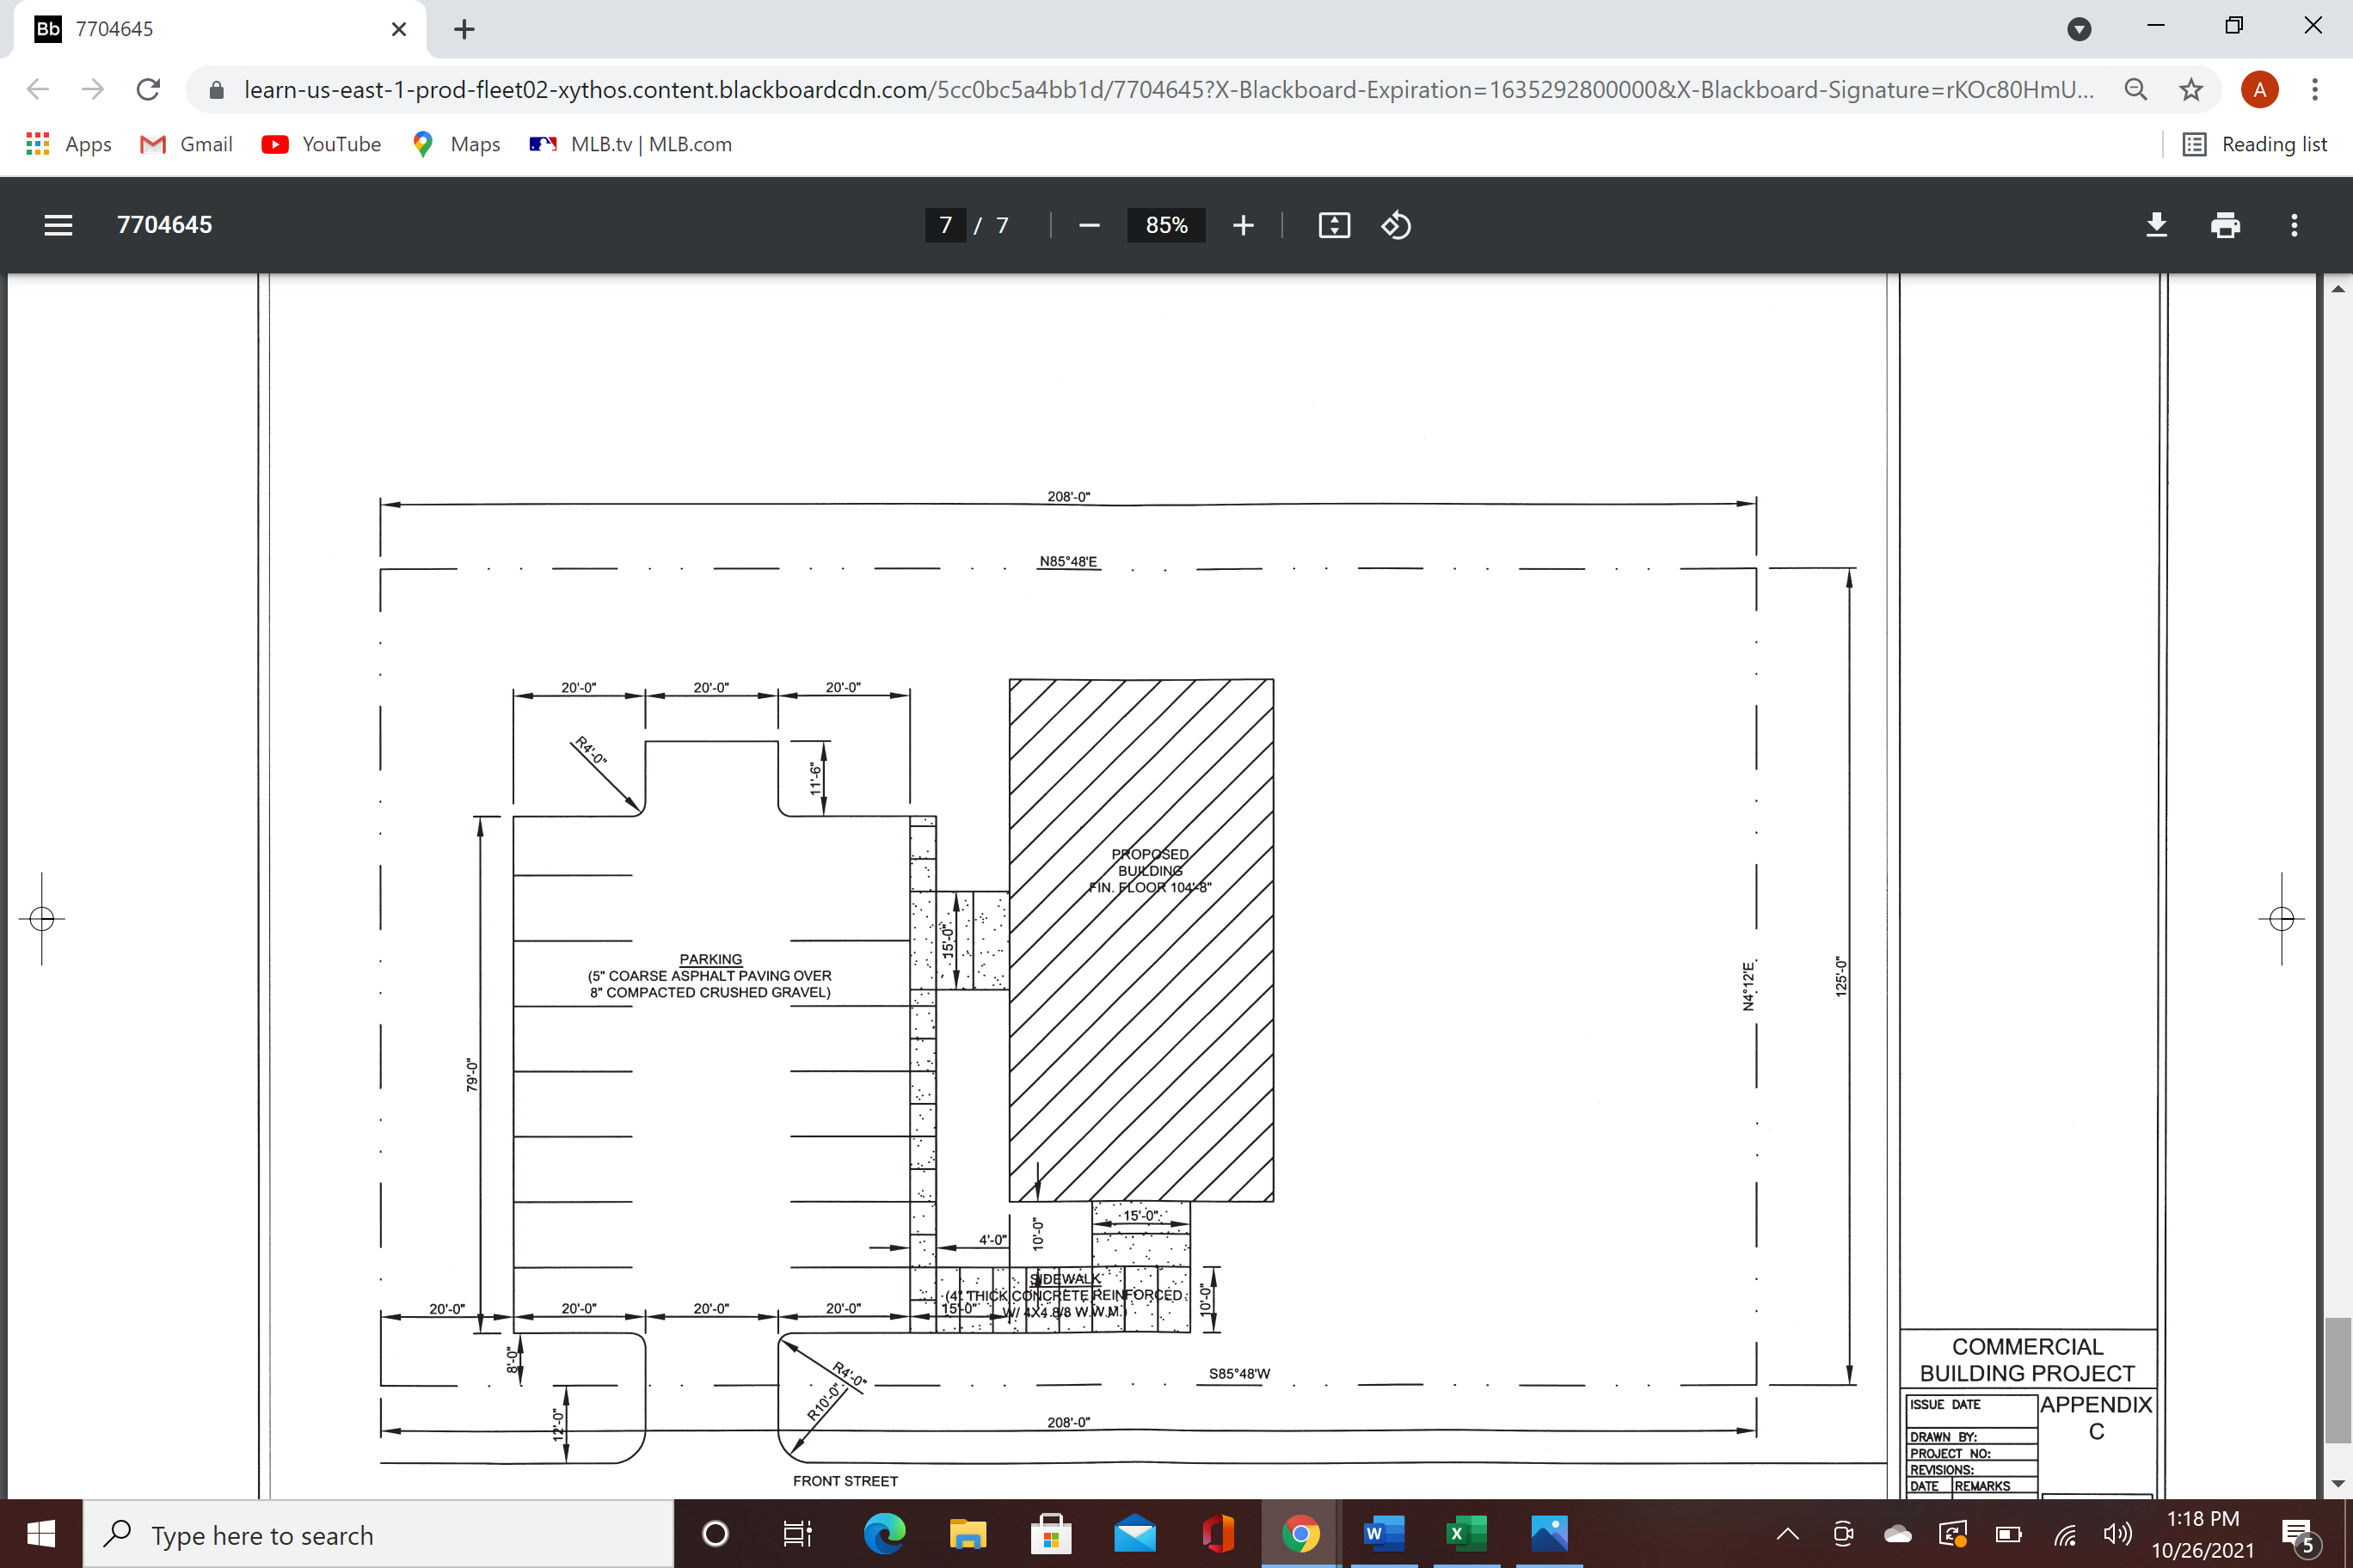The image size is (2353, 1568).
Task: Click the N85°48'E bearing text
Action: 1068,561
